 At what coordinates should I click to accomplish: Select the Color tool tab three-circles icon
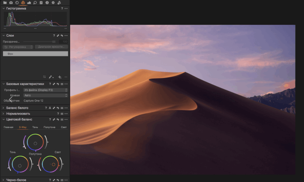coord(23,3)
